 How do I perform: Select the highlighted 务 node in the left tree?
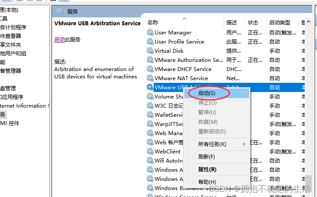(x=3, y=115)
